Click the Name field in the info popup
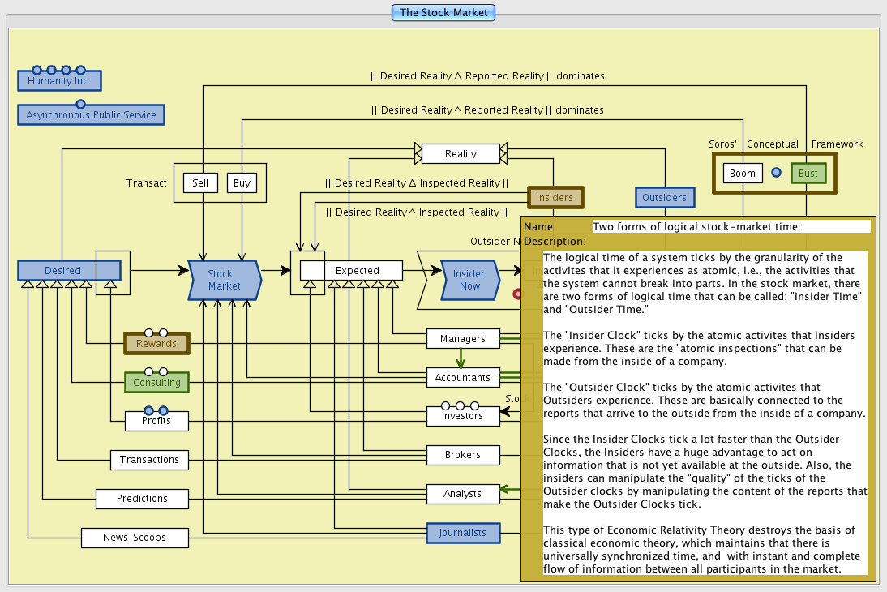The image size is (887, 592). tap(731, 227)
